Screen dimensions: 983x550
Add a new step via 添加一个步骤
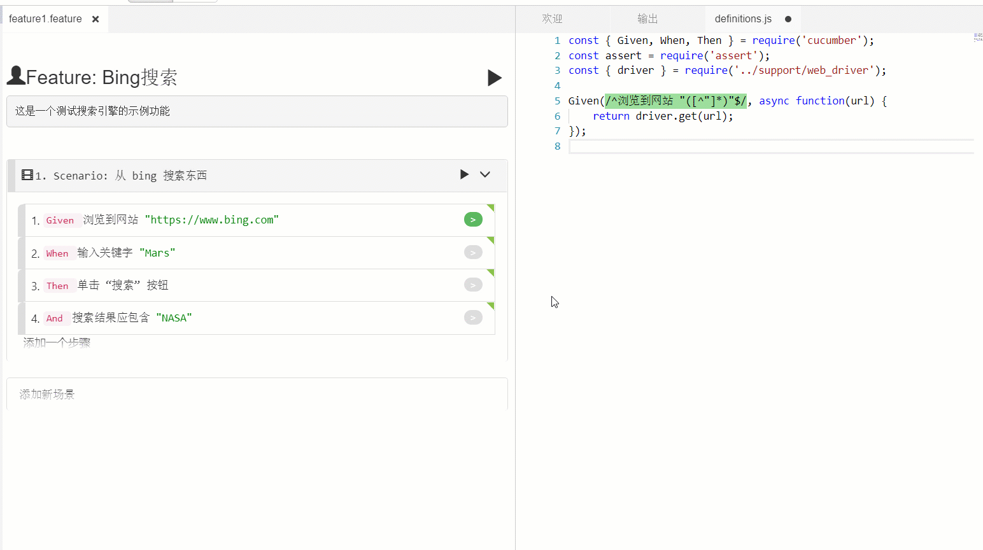(57, 342)
